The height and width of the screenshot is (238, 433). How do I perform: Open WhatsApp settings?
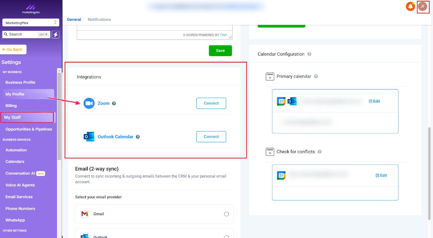pyautogui.click(x=15, y=220)
